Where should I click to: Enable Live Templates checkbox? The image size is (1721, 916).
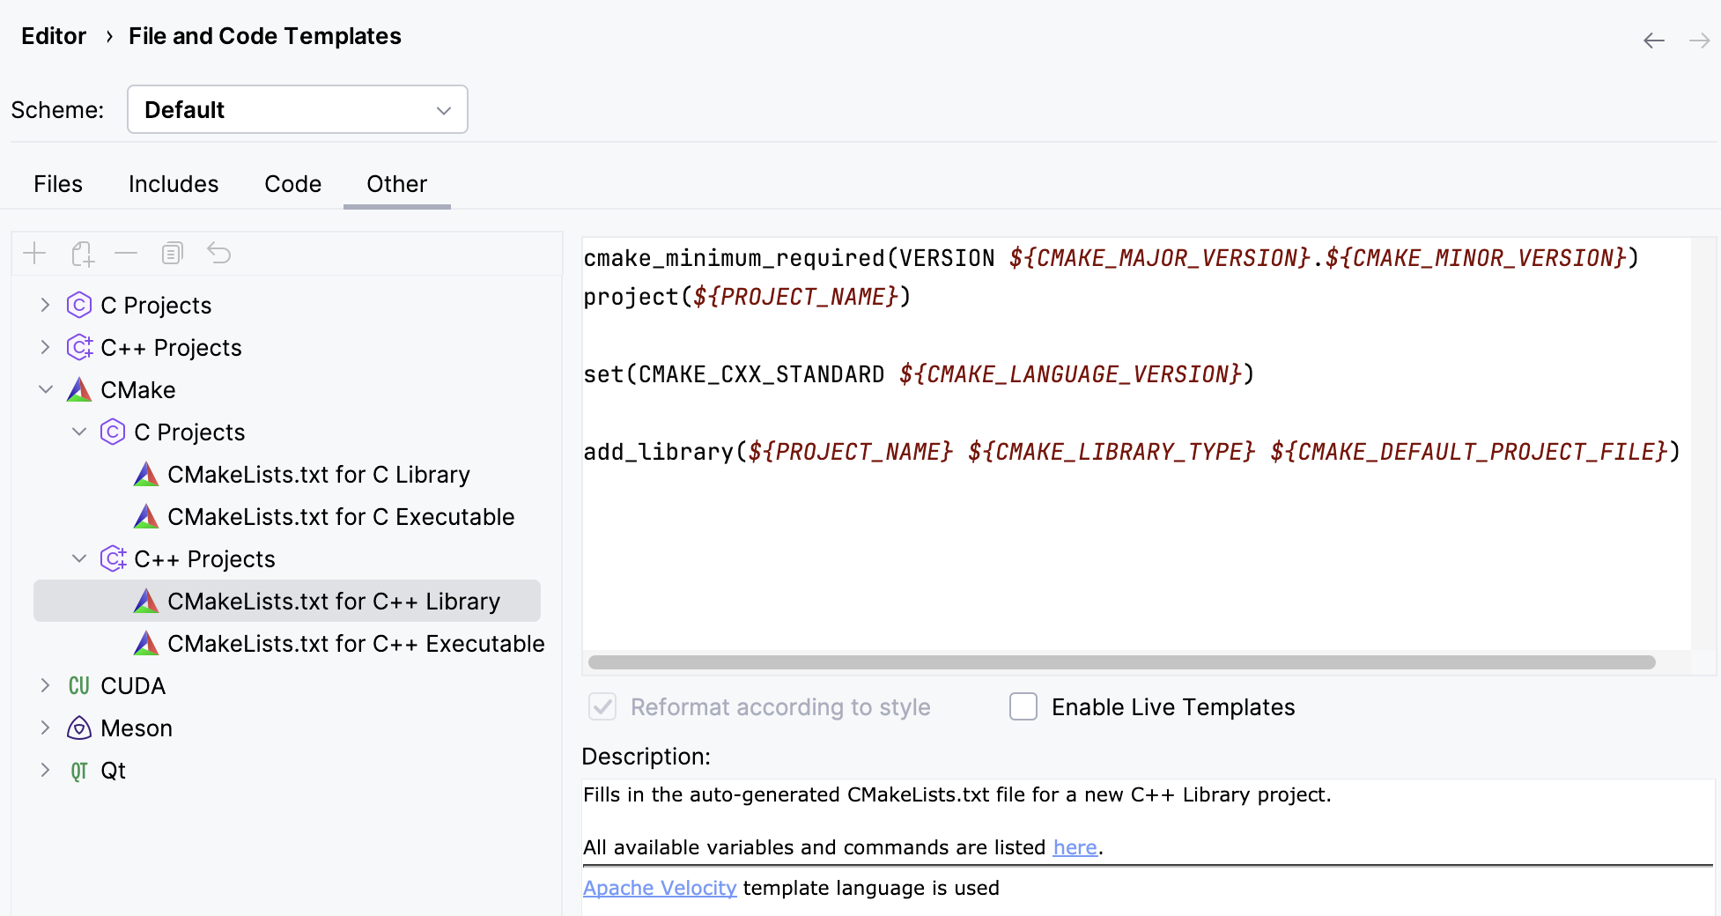(1023, 706)
